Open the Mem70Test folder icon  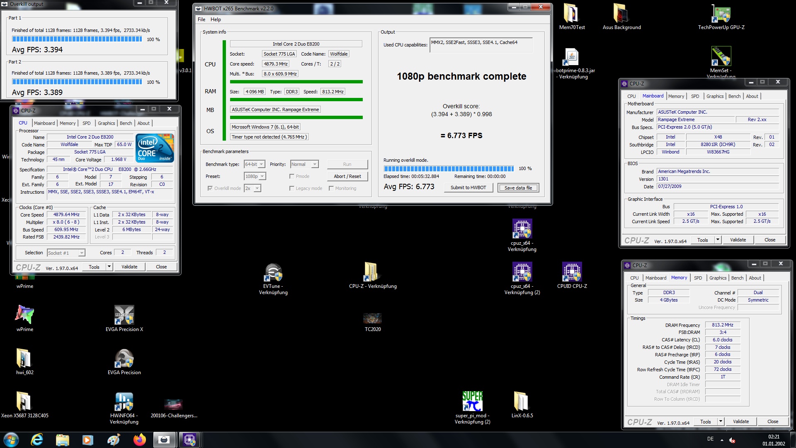(x=572, y=13)
